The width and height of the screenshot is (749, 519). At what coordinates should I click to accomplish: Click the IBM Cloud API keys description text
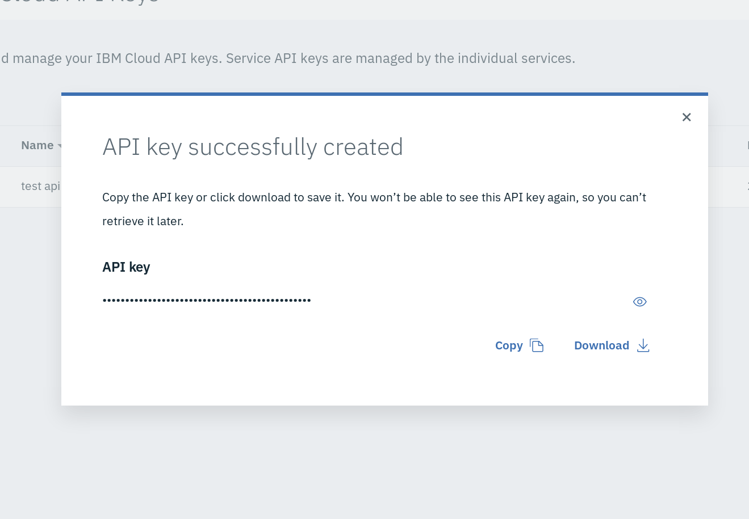[x=288, y=58]
